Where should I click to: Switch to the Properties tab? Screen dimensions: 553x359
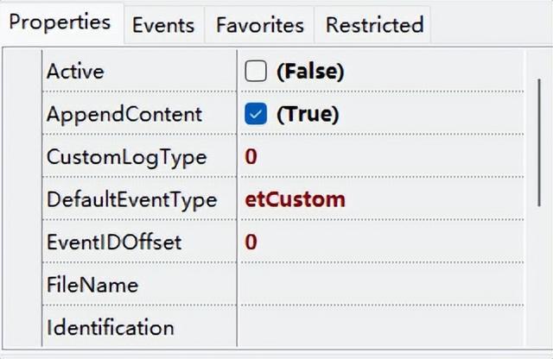60,22
